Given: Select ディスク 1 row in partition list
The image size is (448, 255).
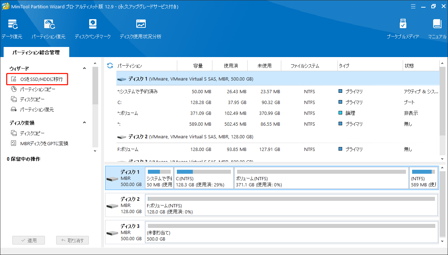Looking at the screenshot, I should (278, 78).
